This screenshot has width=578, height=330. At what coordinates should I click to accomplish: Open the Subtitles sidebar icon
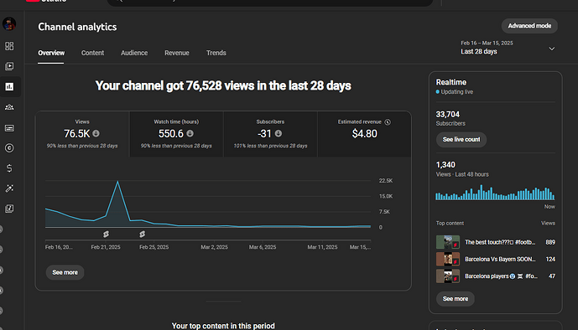9,128
